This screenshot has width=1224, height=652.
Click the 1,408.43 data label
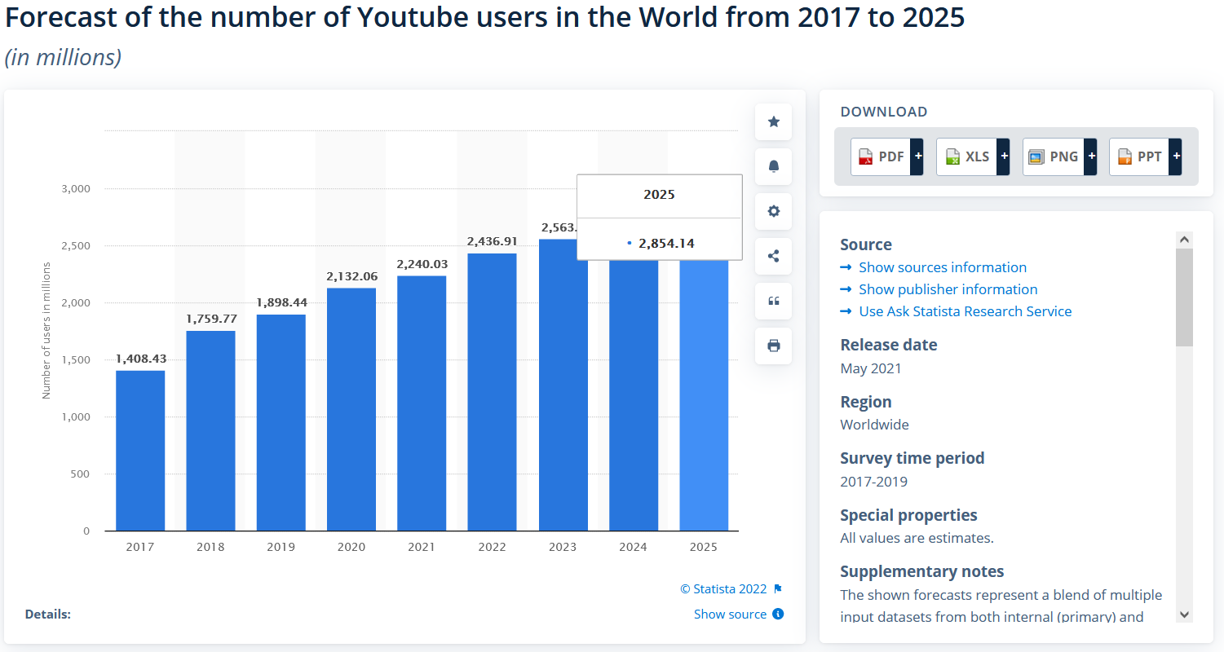(140, 359)
